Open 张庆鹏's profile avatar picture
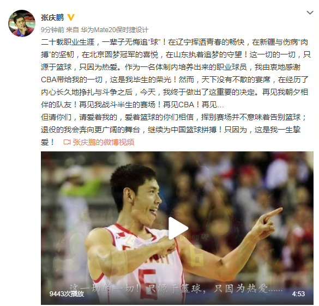 22,23
